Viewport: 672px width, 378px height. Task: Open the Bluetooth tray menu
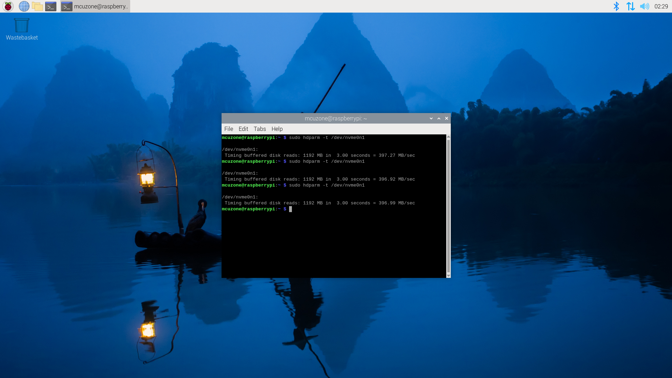point(616,6)
